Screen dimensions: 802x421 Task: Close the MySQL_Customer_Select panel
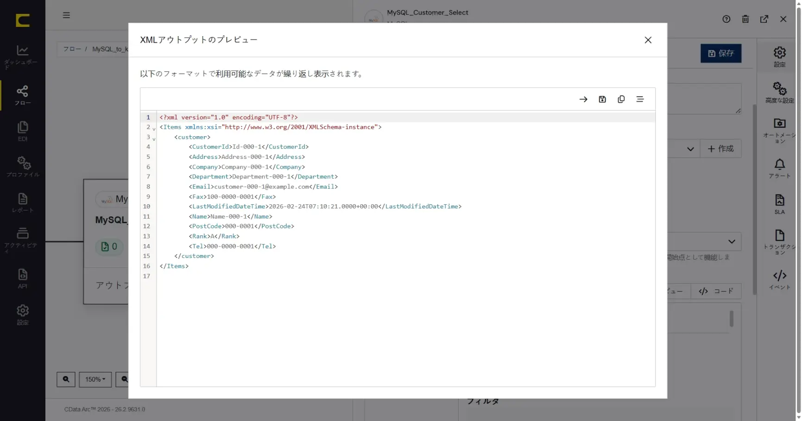783,19
